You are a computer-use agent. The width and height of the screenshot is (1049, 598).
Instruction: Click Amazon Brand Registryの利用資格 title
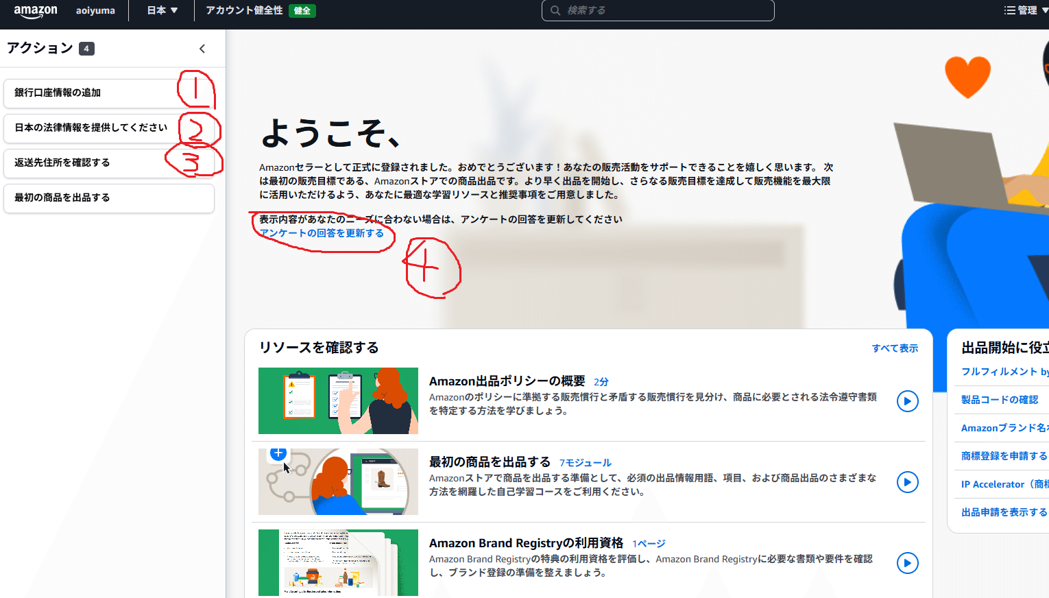click(x=526, y=543)
